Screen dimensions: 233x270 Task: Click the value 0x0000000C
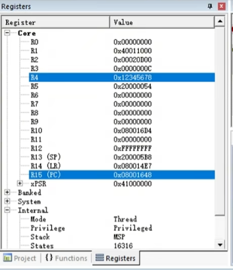[133, 69]
